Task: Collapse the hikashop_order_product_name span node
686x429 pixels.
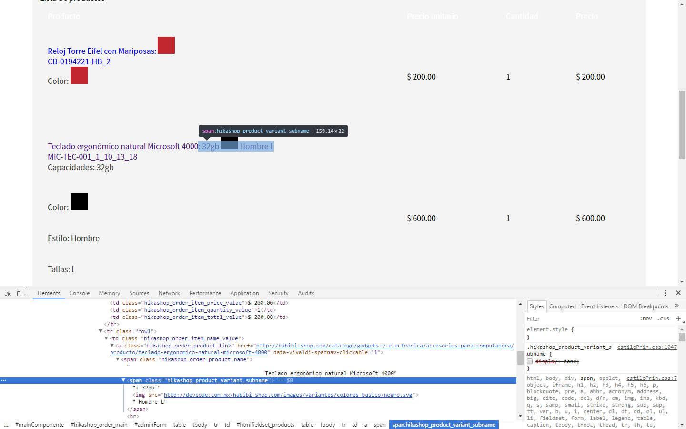Action: pyautogui.click(x=118, y=359)
